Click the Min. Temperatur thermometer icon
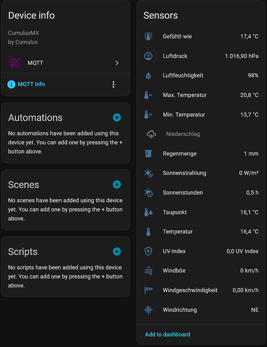 [148, 115]
